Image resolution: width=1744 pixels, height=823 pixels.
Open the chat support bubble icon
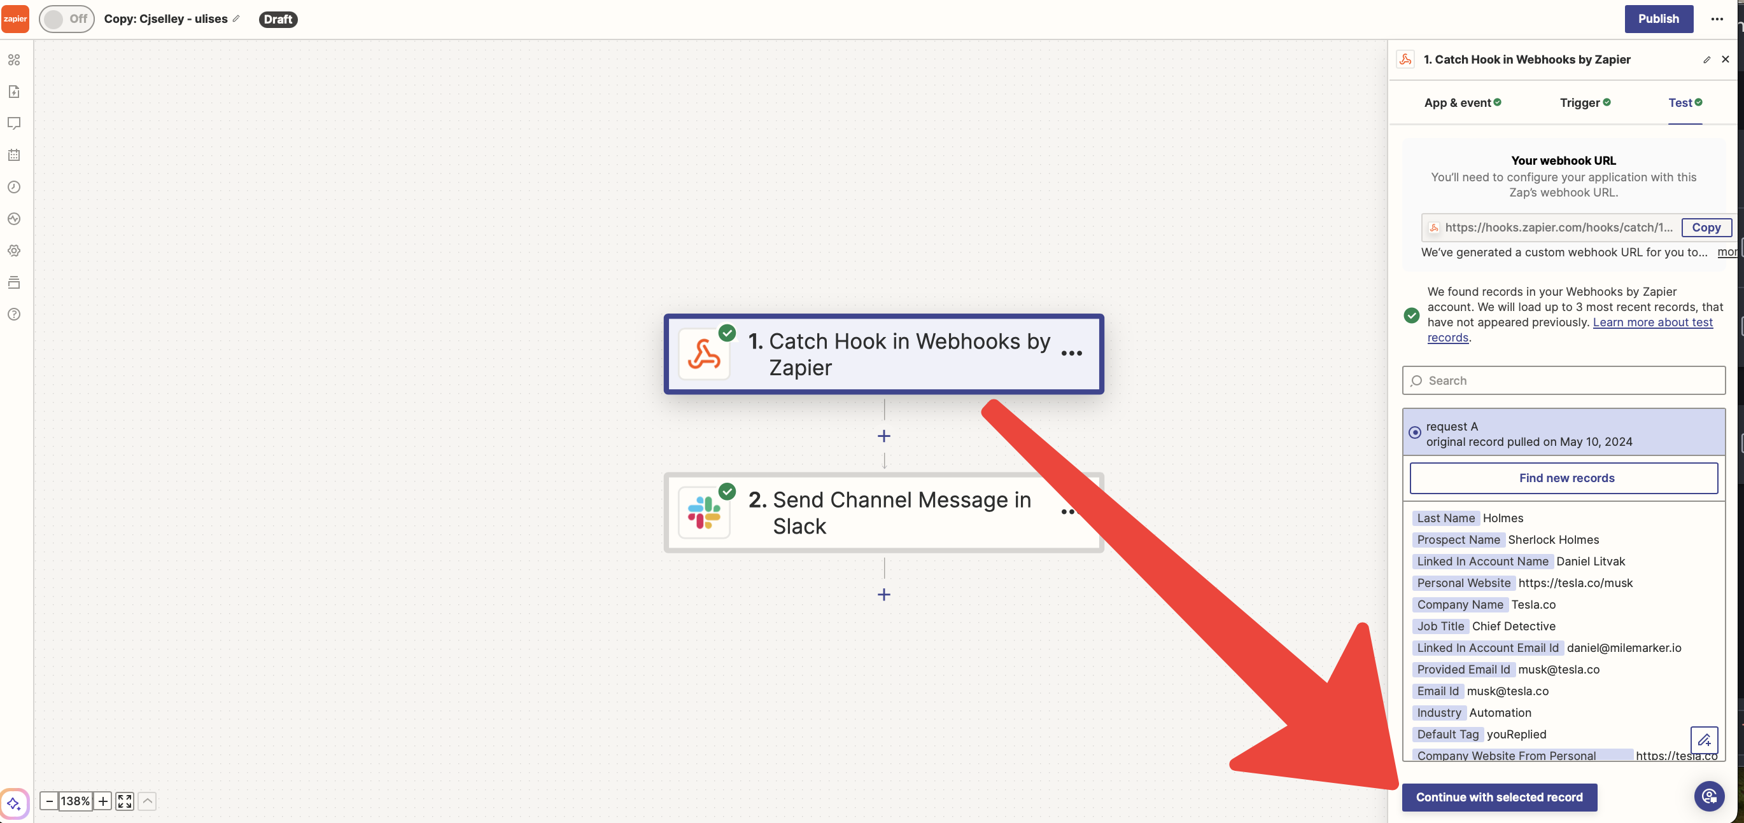pos(1709,796)
